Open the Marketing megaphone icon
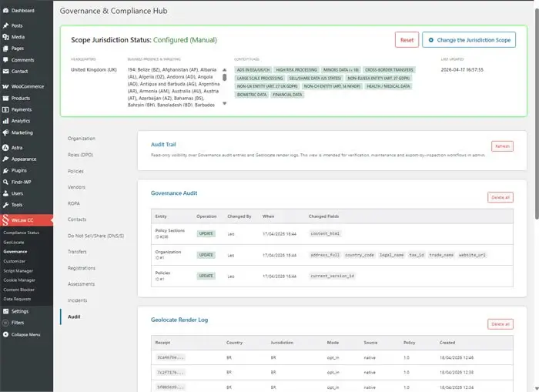539x392 pixels. pyautogui.click(x=5, y=132)
